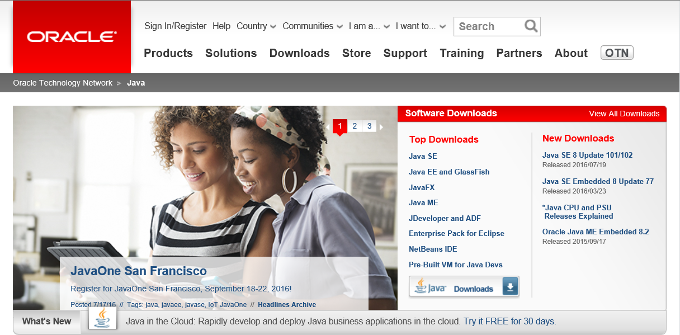
Task: Open Java SE Embedded 8 Update 77
Action: [598, 181]
